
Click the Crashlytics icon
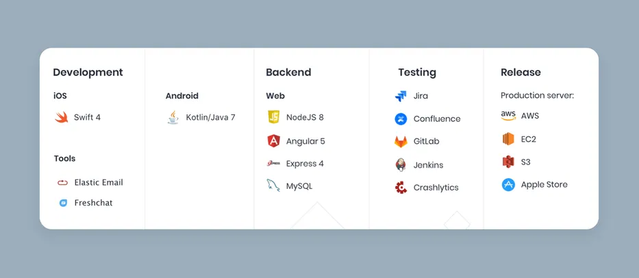click(x=401, y=188)
